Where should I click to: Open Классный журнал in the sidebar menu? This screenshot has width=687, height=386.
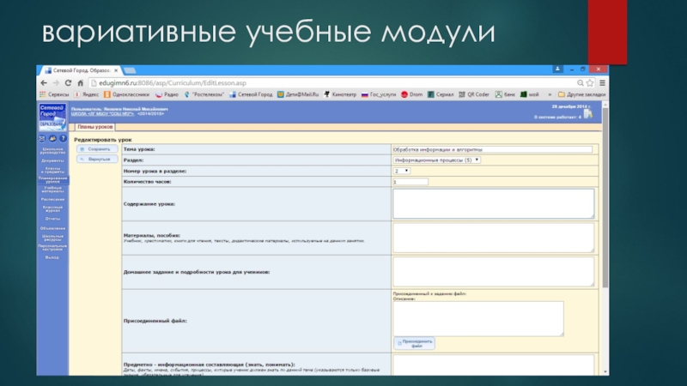click(x=52, y=208)
